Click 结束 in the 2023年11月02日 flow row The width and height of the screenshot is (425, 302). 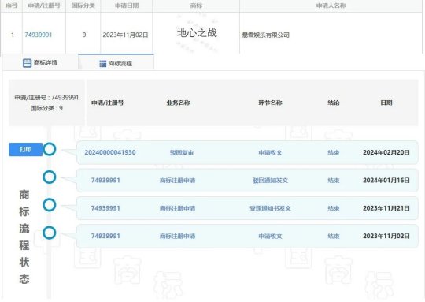click(x=334, y=237)
